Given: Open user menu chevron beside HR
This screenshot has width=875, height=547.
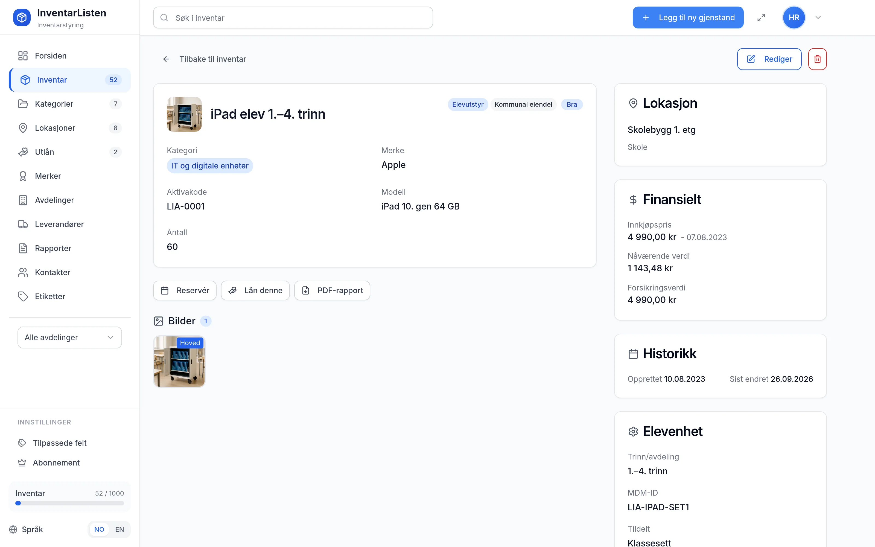Looking at the screenshot, I should click(x=818, y=17).
